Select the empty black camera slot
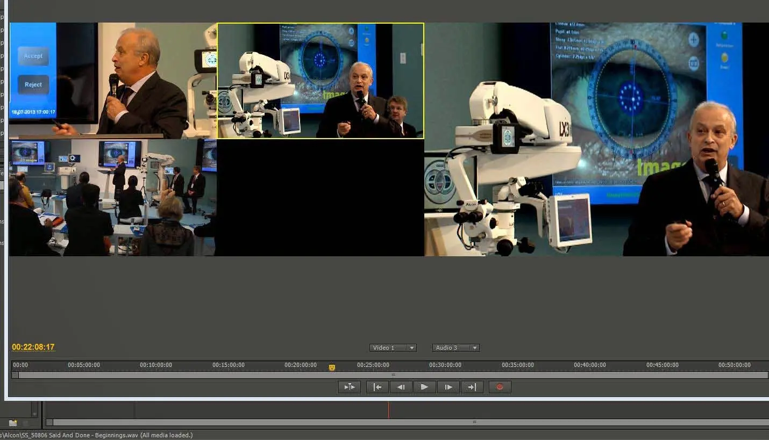Screen dimensions: 769x440 pyautogui.click(x=320, y=198)
